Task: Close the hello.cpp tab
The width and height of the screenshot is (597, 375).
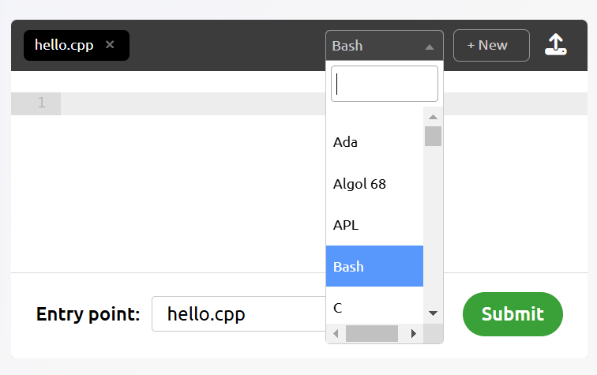Action: click(110, 45)
